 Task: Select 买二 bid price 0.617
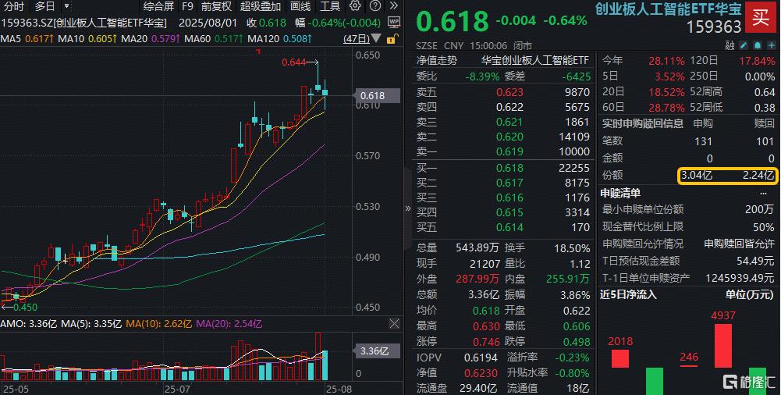[509, 183]
